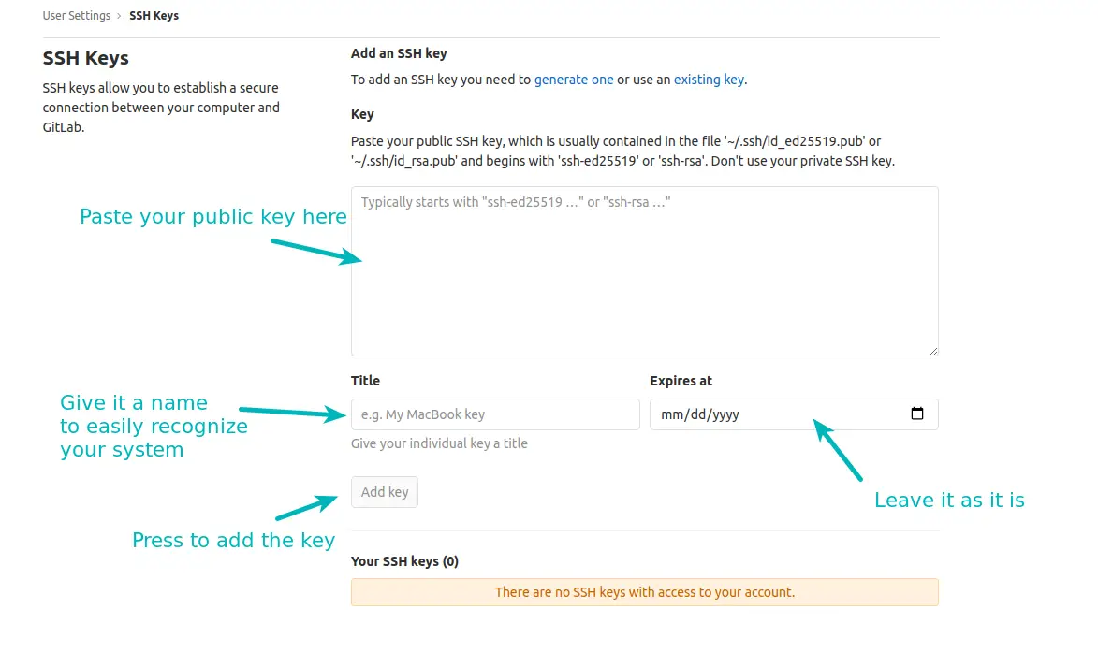The height and width of the screenshot is (653, 1098).
Task: Click the "Expires at" field label
Action: pos(681,381)
